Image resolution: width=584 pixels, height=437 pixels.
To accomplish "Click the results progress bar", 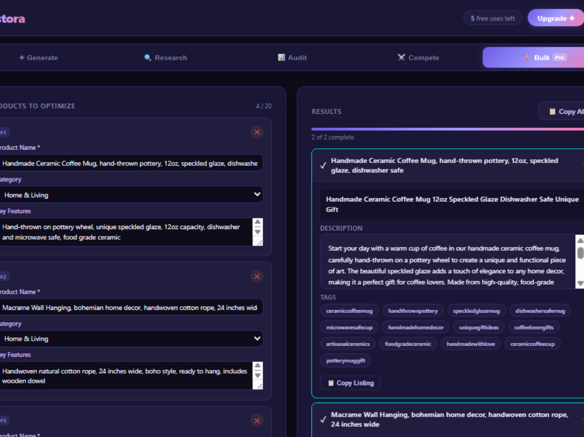I will click(447, 129).
